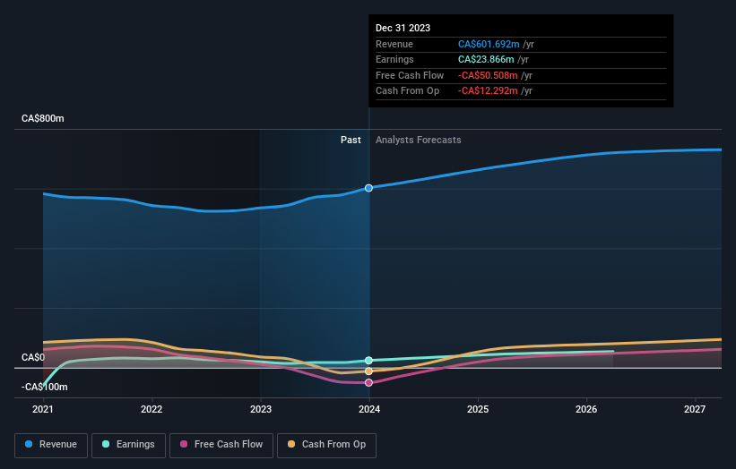Click the 2026 x-axis label

pyautogui.click(x=586, y=409)
